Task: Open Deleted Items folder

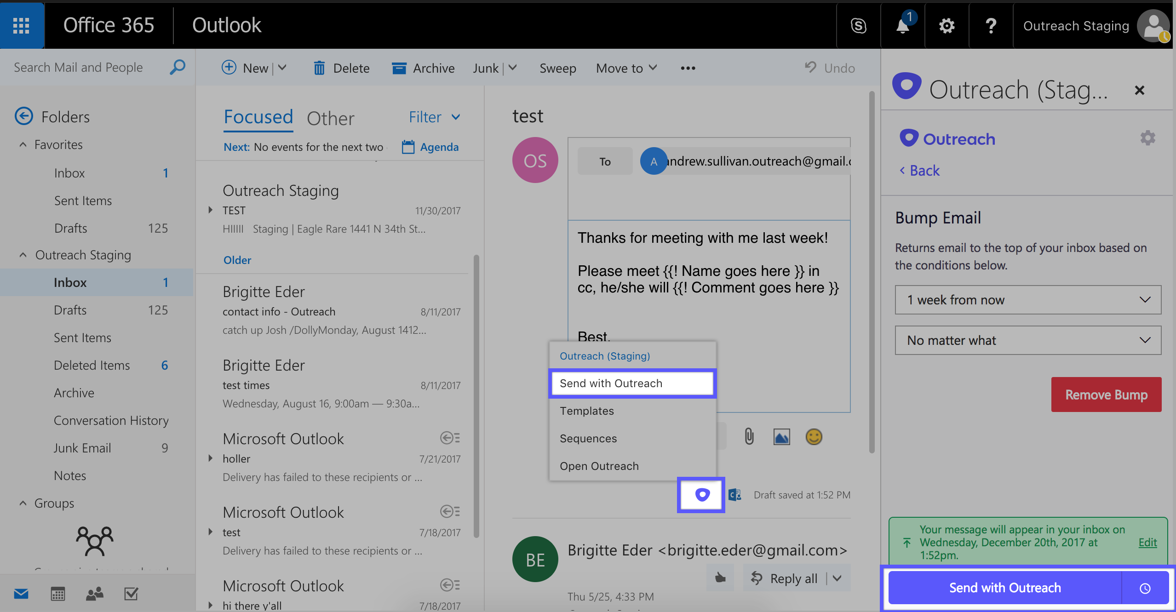Action: click(92, 366)
